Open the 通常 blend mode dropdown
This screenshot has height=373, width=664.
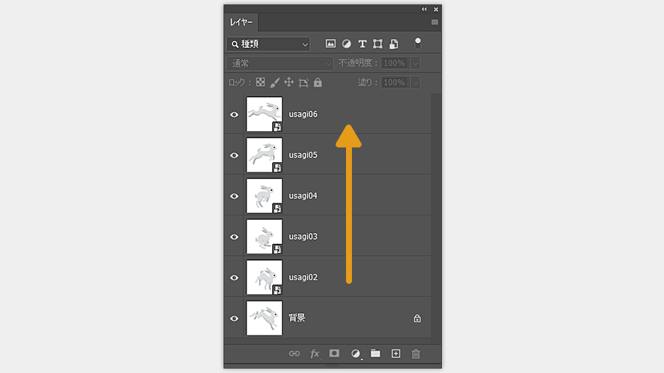tap(280, 63)
